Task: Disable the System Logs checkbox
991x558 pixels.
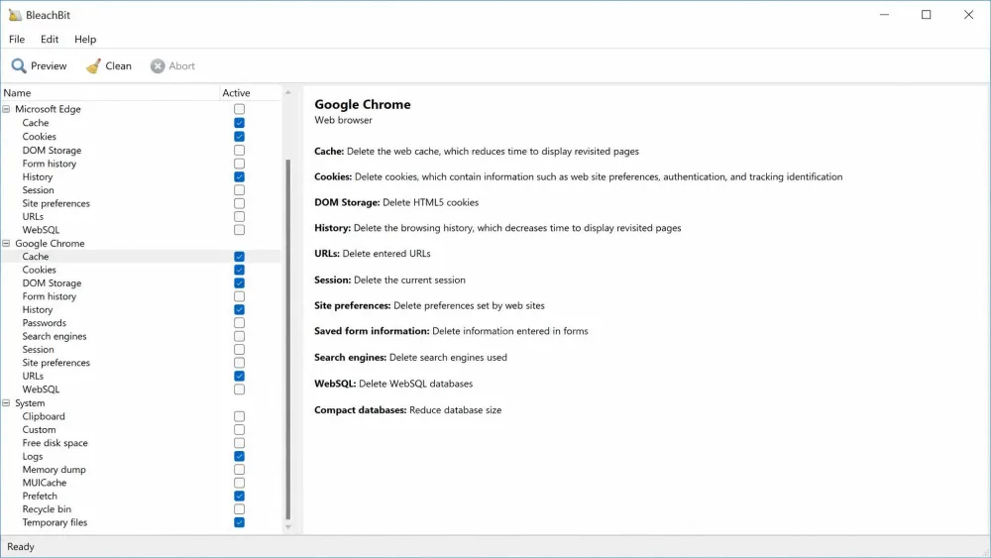Action: [x=239, y=456]
